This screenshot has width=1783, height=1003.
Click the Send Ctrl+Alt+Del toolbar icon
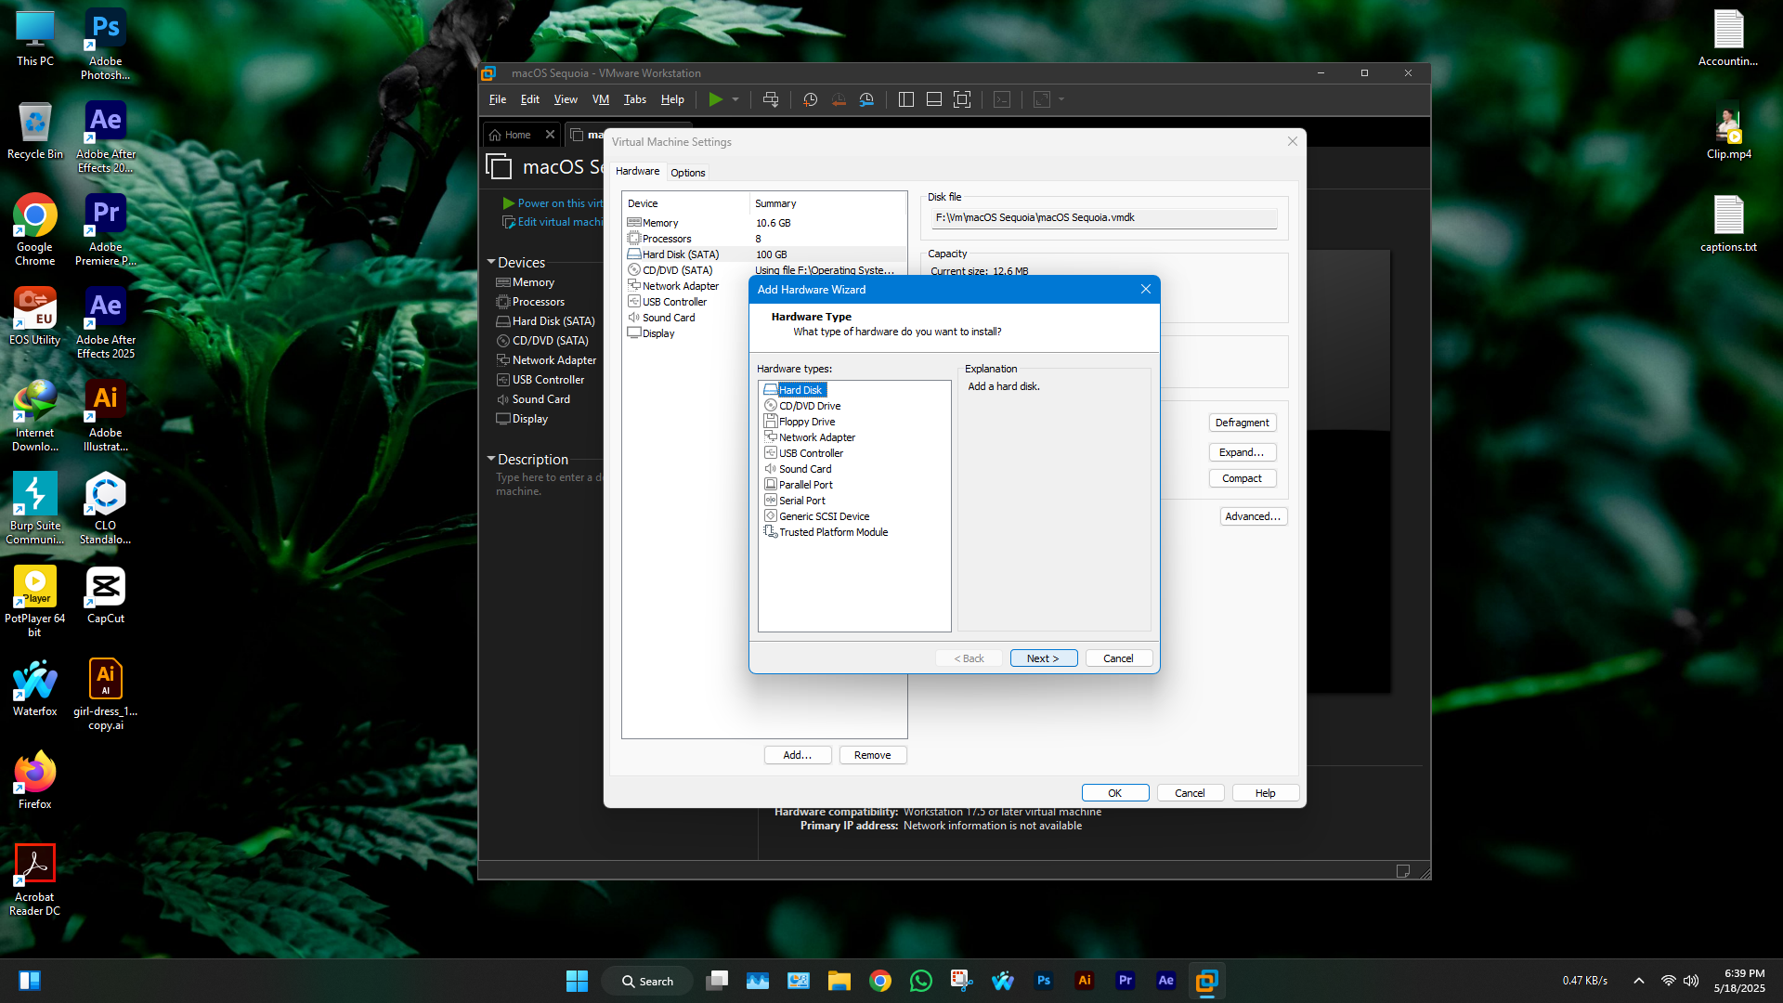770,99
